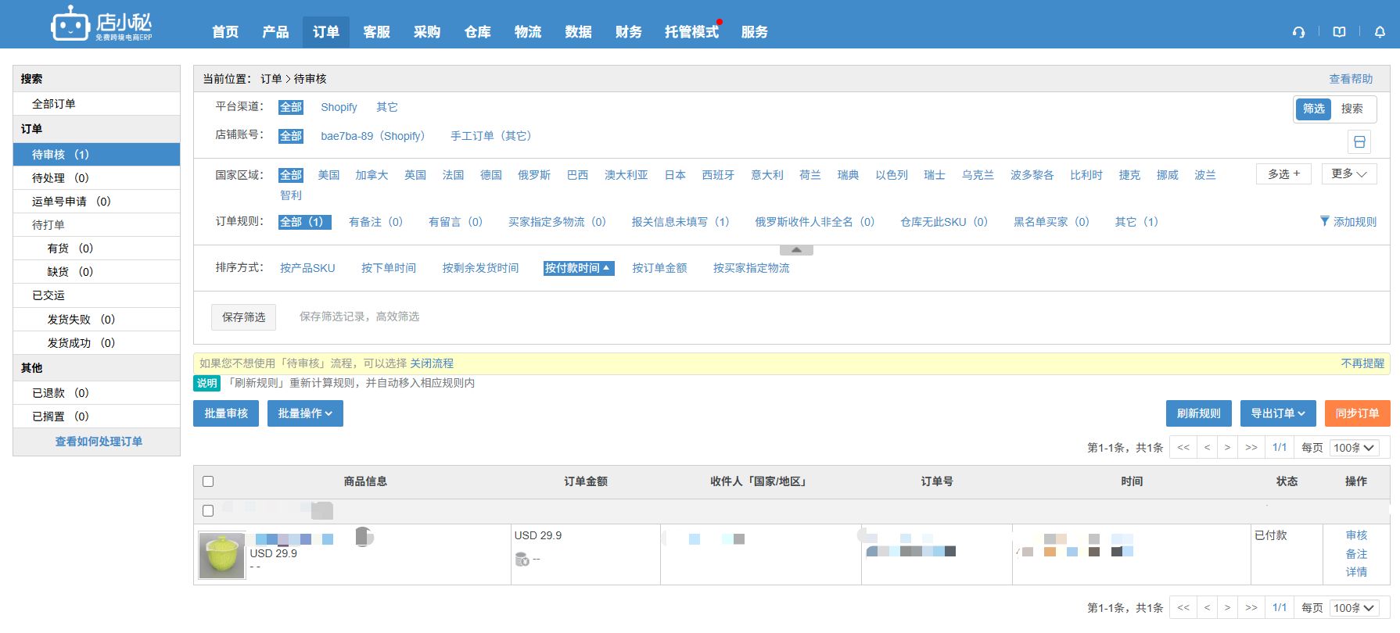Tick the checkbox for the order row
Screen dimensions: 1400x633
208,510
